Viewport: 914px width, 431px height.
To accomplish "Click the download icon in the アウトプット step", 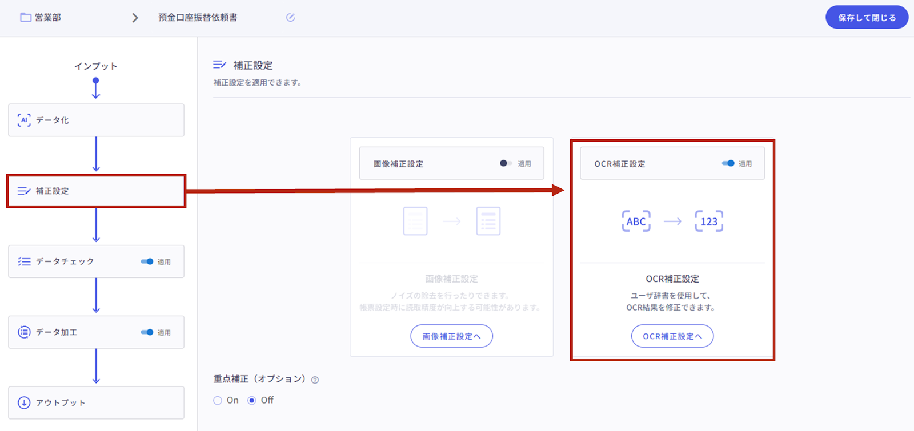I will [x=24, y=403].
